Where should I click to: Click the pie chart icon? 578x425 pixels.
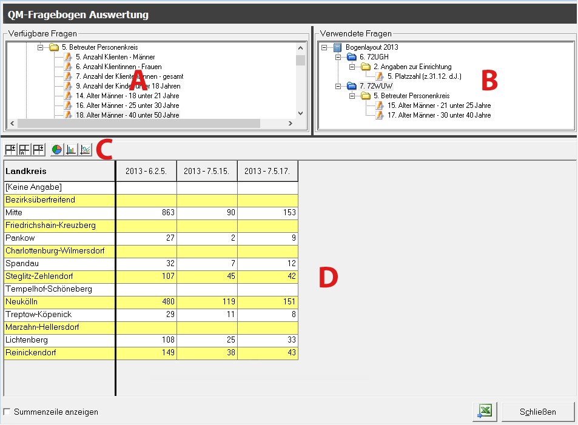pos(57,149)
